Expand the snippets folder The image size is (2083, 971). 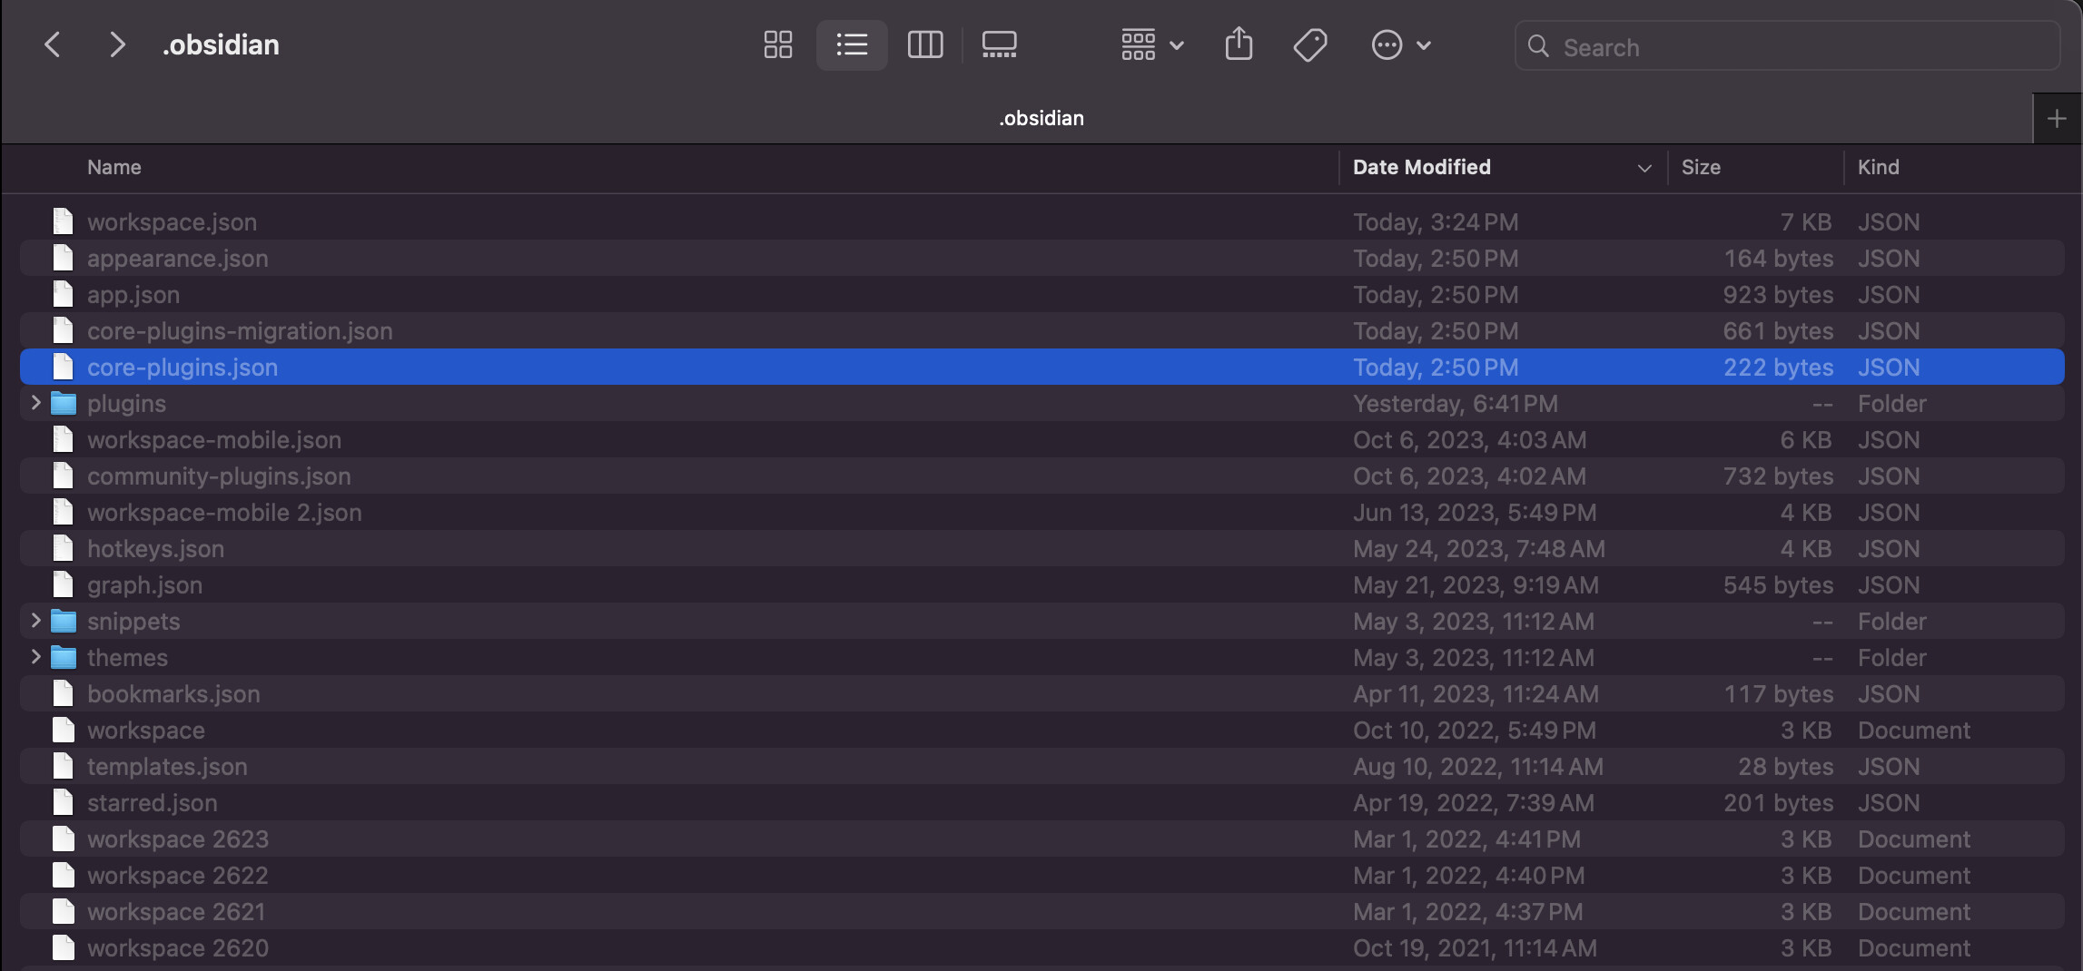(35, 620)
